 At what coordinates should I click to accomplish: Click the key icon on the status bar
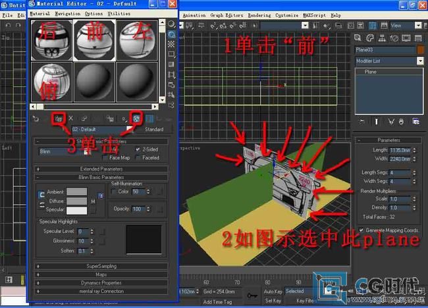(252, 295)
